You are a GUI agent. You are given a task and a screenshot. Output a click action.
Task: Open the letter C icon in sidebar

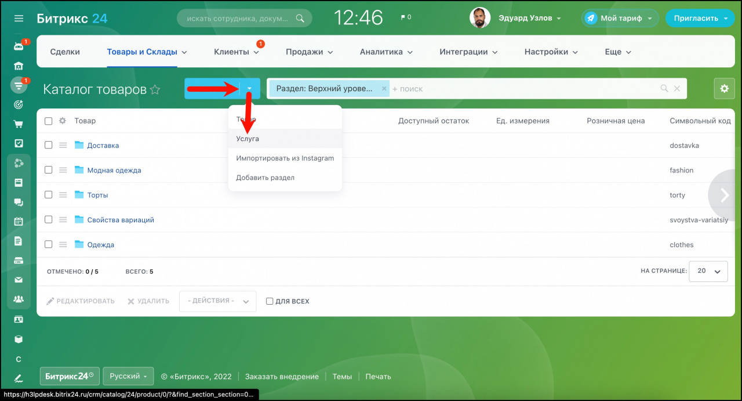pos(19,359)
